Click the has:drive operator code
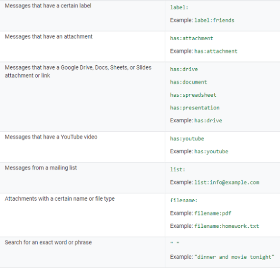This screenshot has height=268, width=280. click(x=184, y=69)
